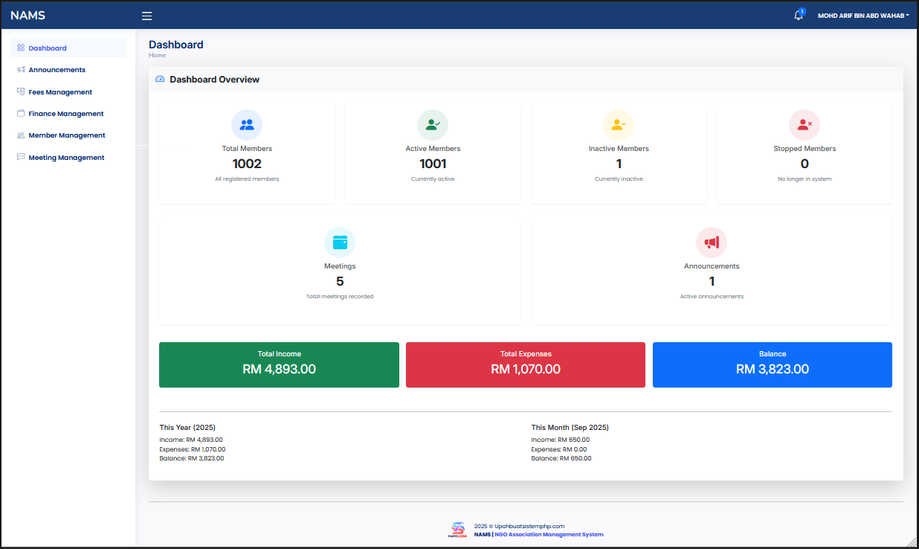Click the Total Members blue people icon
919x549 pixels.
click(247, 125)
